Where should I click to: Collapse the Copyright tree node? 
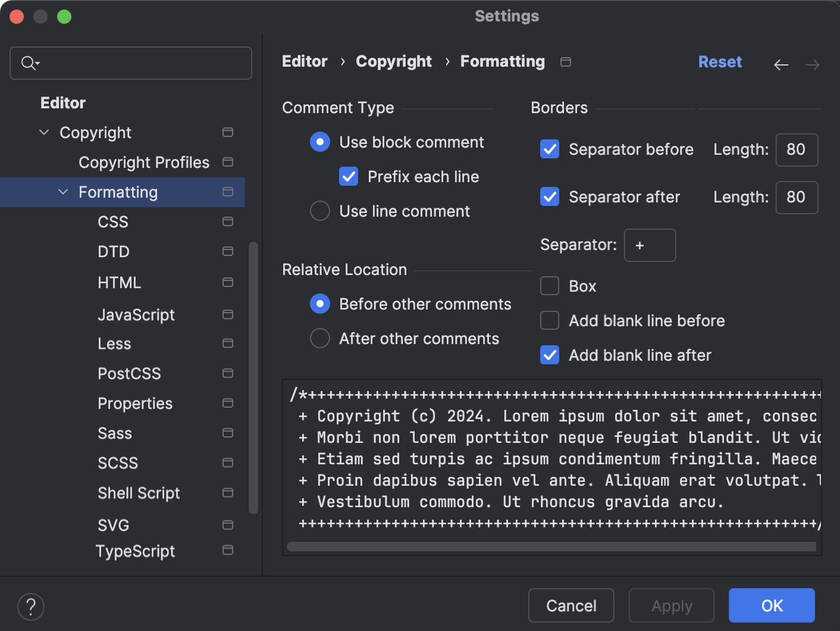coord(43,132)
